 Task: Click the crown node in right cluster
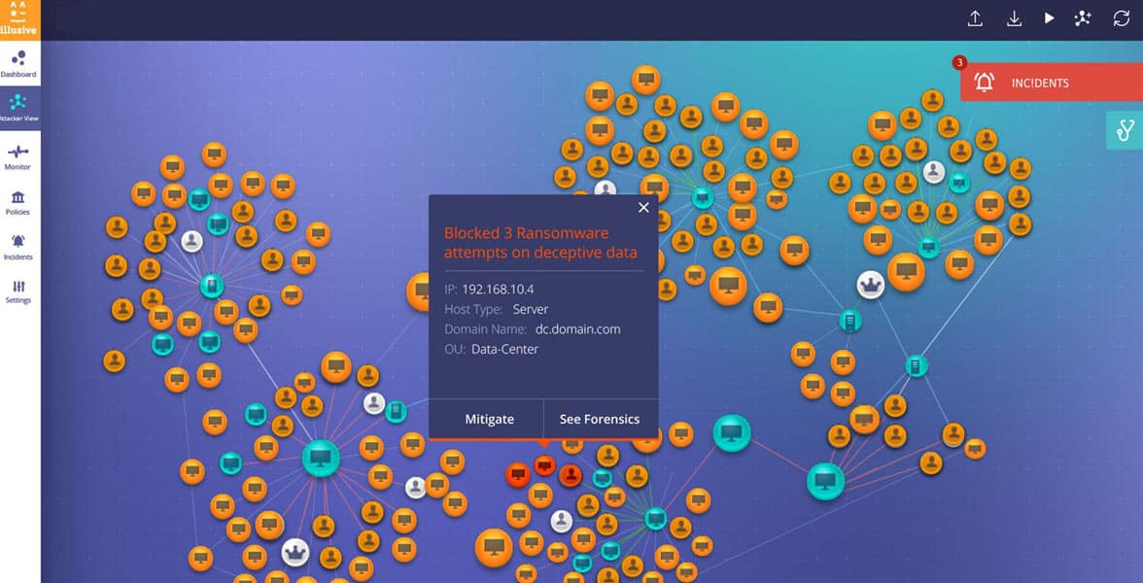871,285
